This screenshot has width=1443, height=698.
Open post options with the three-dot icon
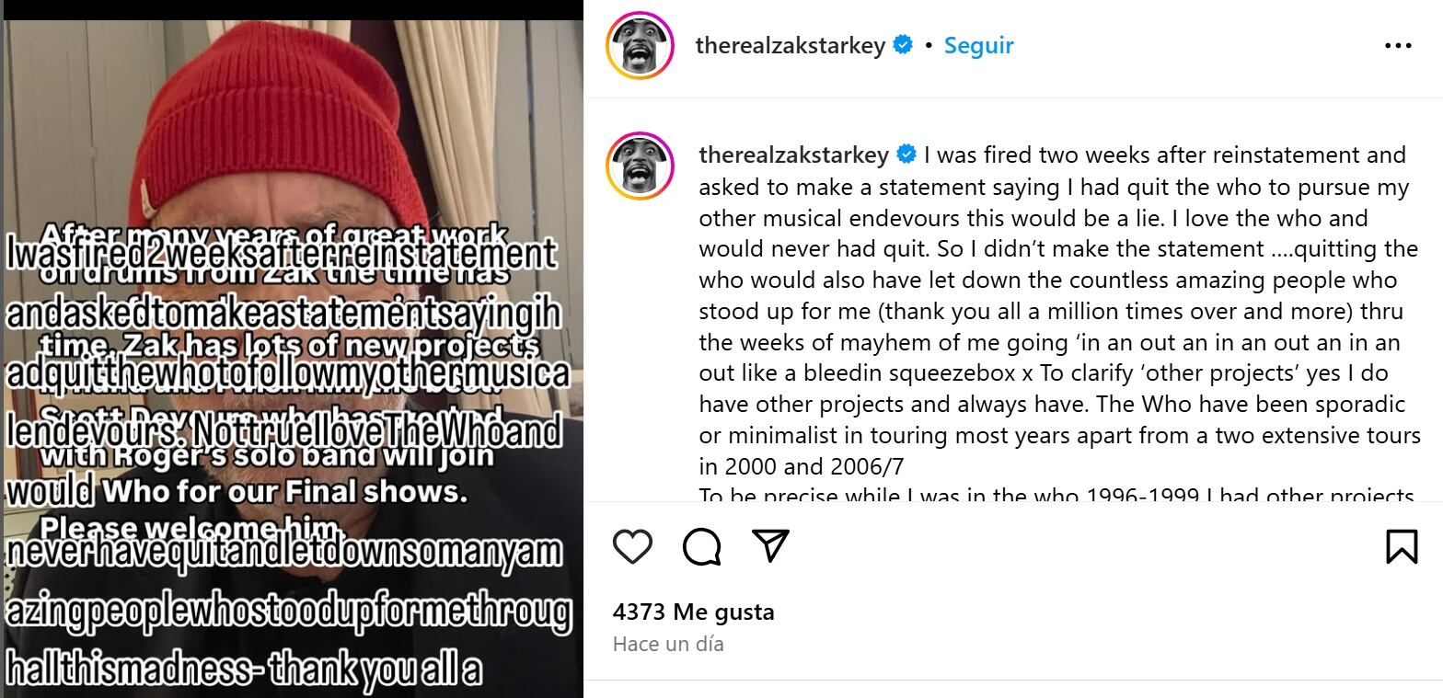(x=1402, y=43)
